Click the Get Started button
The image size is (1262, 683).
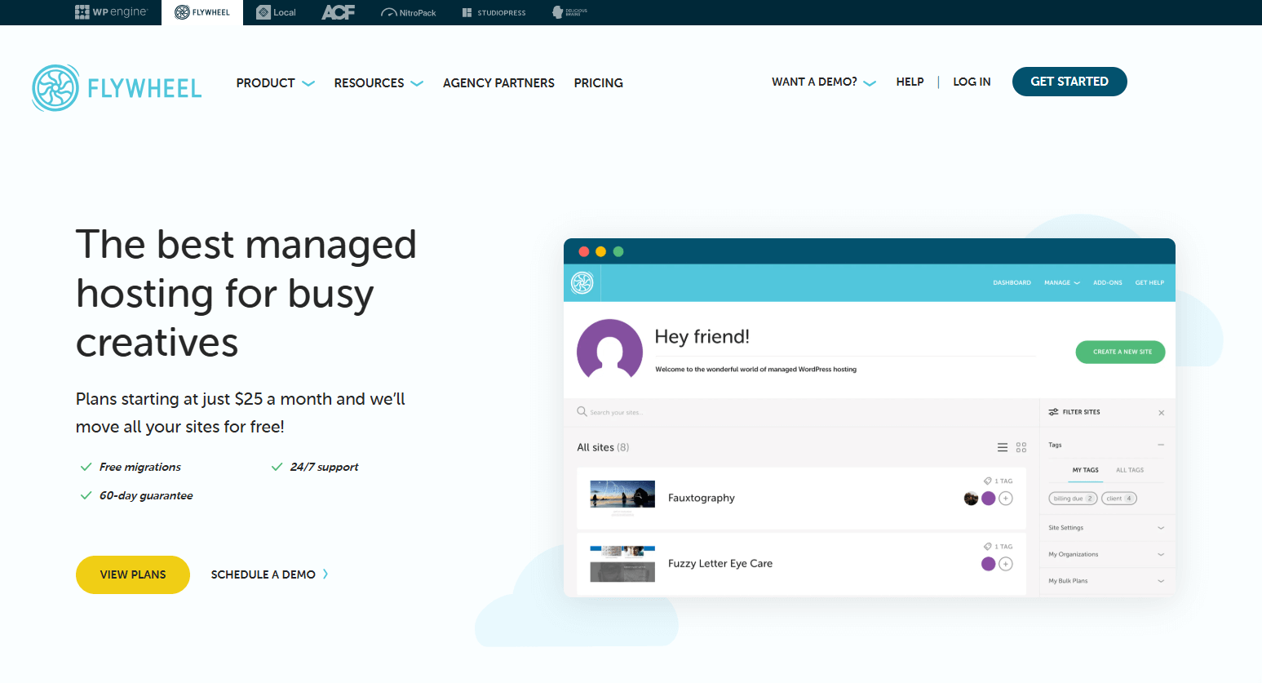[1069, 82]
